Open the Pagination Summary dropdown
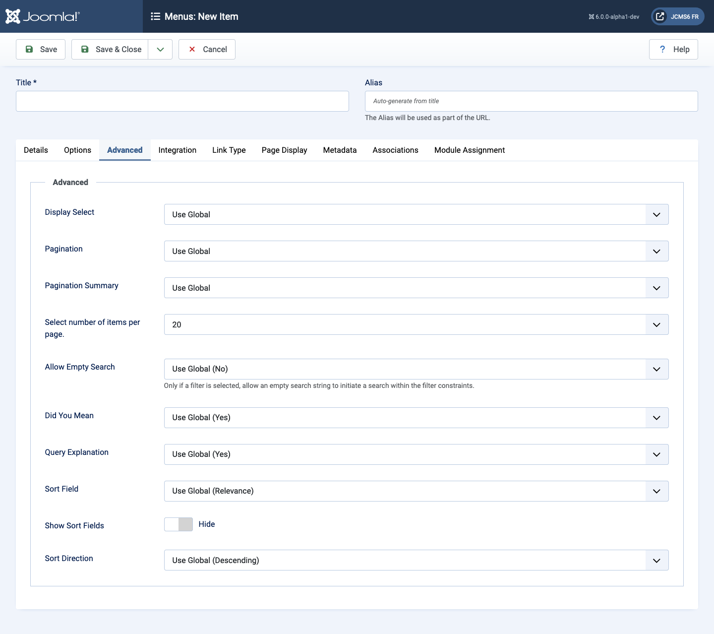 [416, 288]
